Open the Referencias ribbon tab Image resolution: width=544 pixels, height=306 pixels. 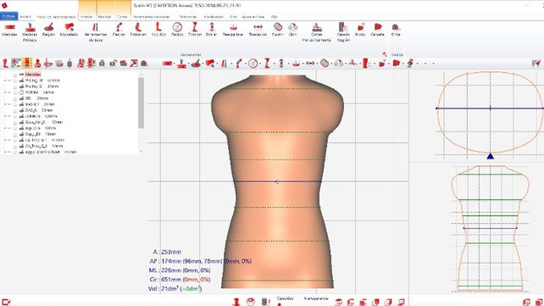(188, 17)
